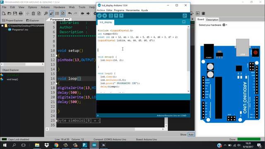The height and width of the screenshot is (149, 265).
Task: Navigate back with the left arrow
Action: tap(82, 13)
